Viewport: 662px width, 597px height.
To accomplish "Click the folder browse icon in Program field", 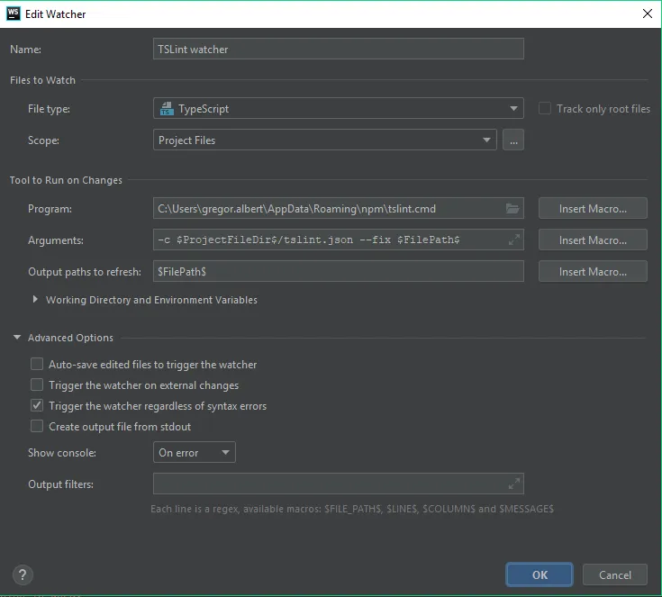I will point(512,209).
